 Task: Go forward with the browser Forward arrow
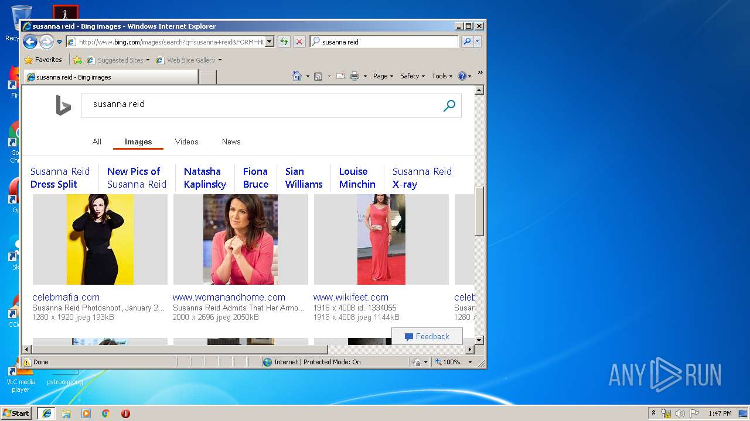pos(46,42)
